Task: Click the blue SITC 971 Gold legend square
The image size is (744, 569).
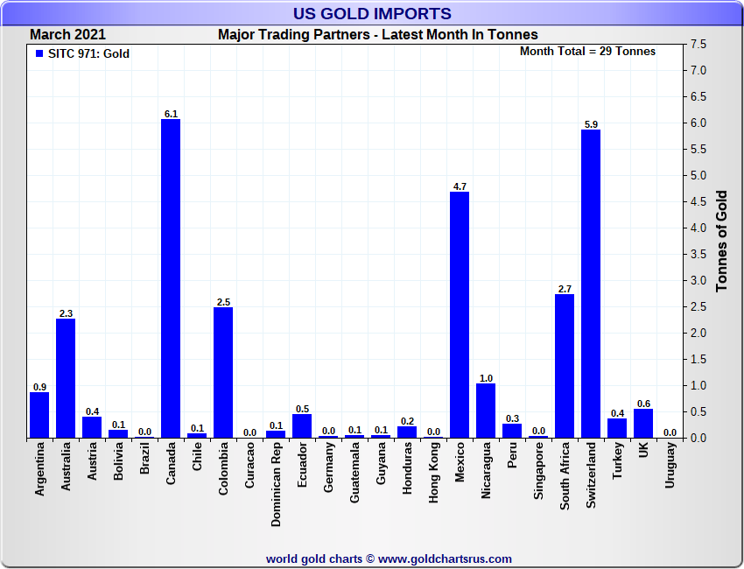Action: [39, 53]
